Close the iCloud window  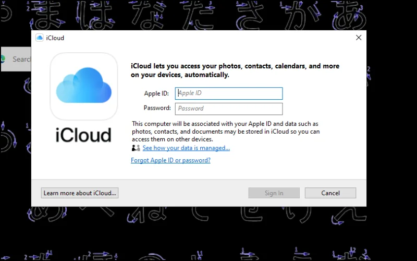point(359,38)
